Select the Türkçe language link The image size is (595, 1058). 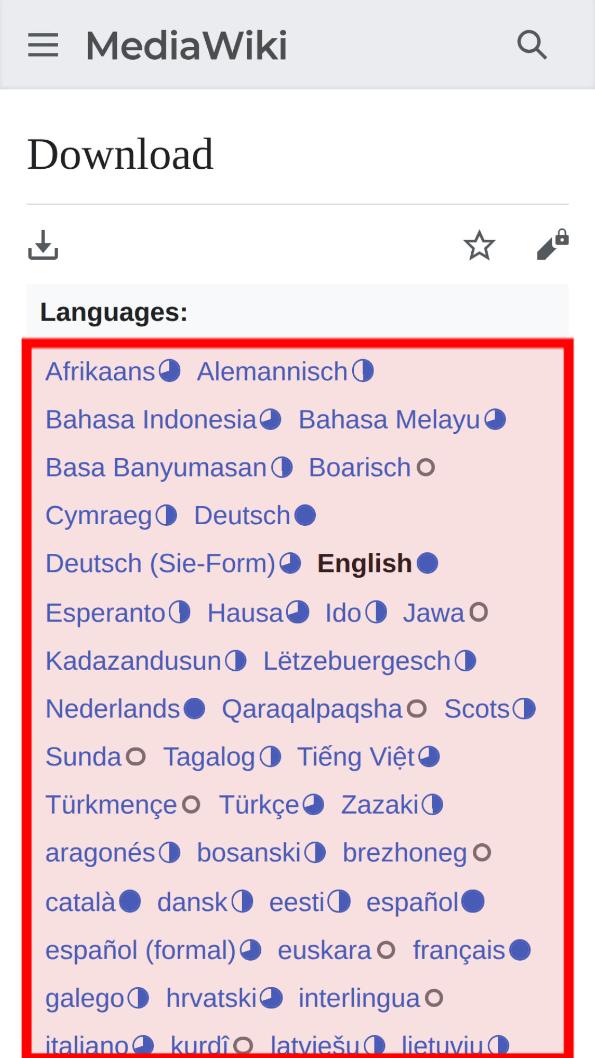click(259, 805)
